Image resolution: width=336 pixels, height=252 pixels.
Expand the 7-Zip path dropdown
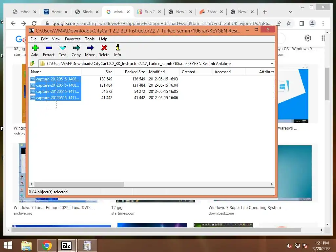tap(272, 64)
